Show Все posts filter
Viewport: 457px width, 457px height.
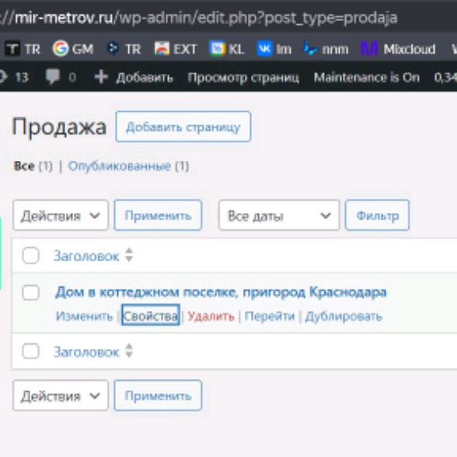[25, 166]
